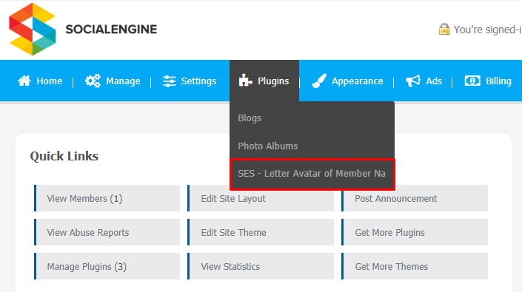The width and height of the screenshot is (522, 292).
Task: Click the signed-in padlock icon
Action: (444, 30)
